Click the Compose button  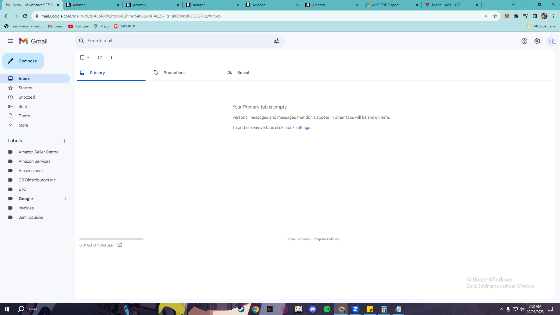(x=23, y=61)
